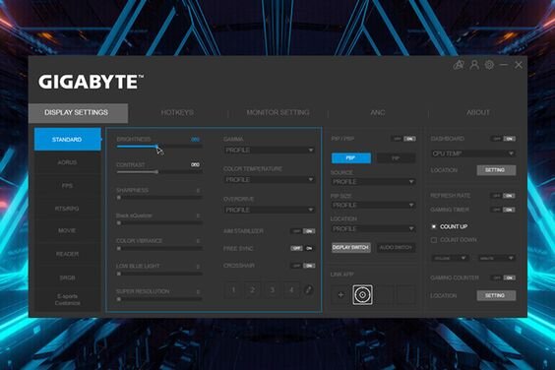Viewport: 555px width, 370px height.
Task: Click the PIP button
Action: [396, 157]
